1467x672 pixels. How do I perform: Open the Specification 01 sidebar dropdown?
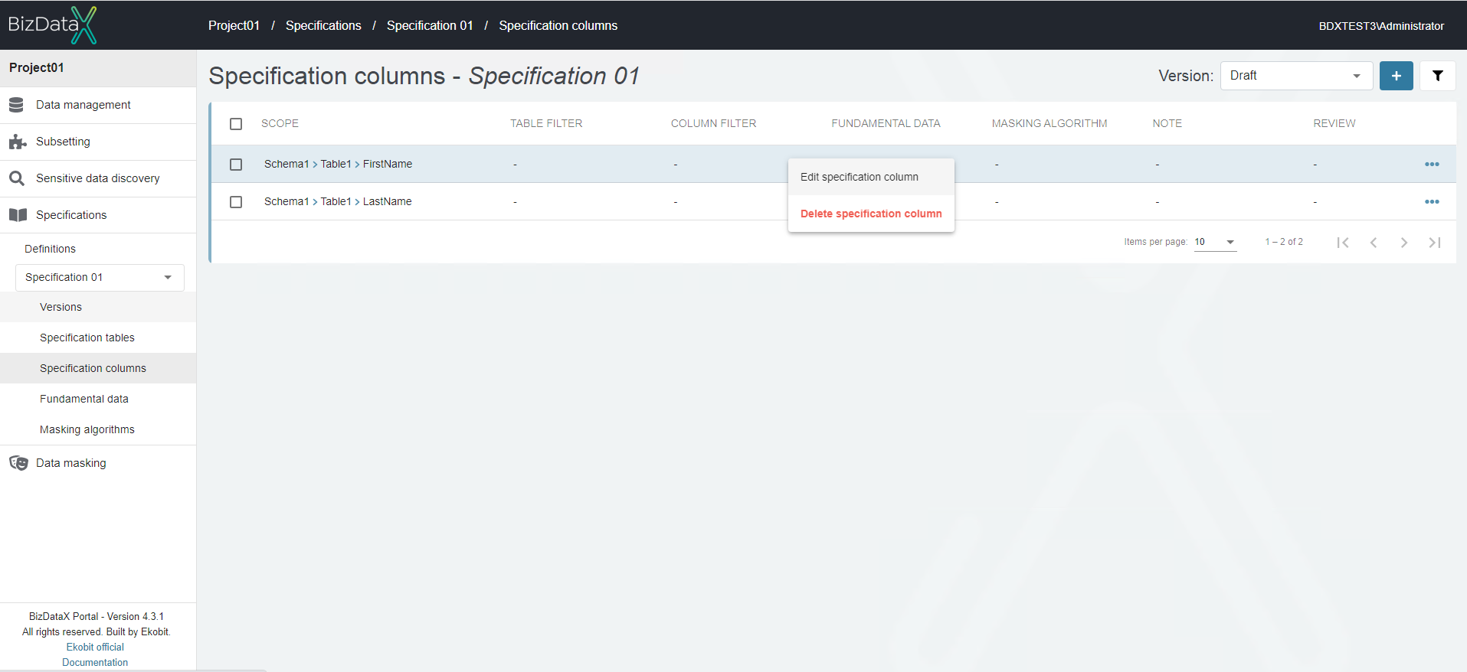click(100, 277)
